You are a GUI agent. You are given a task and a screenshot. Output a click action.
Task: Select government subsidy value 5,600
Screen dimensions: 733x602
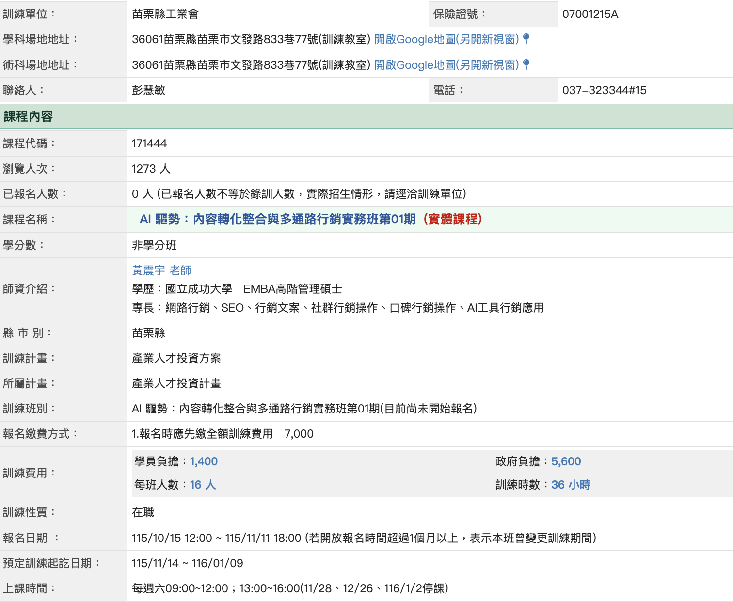pos(566,461)
